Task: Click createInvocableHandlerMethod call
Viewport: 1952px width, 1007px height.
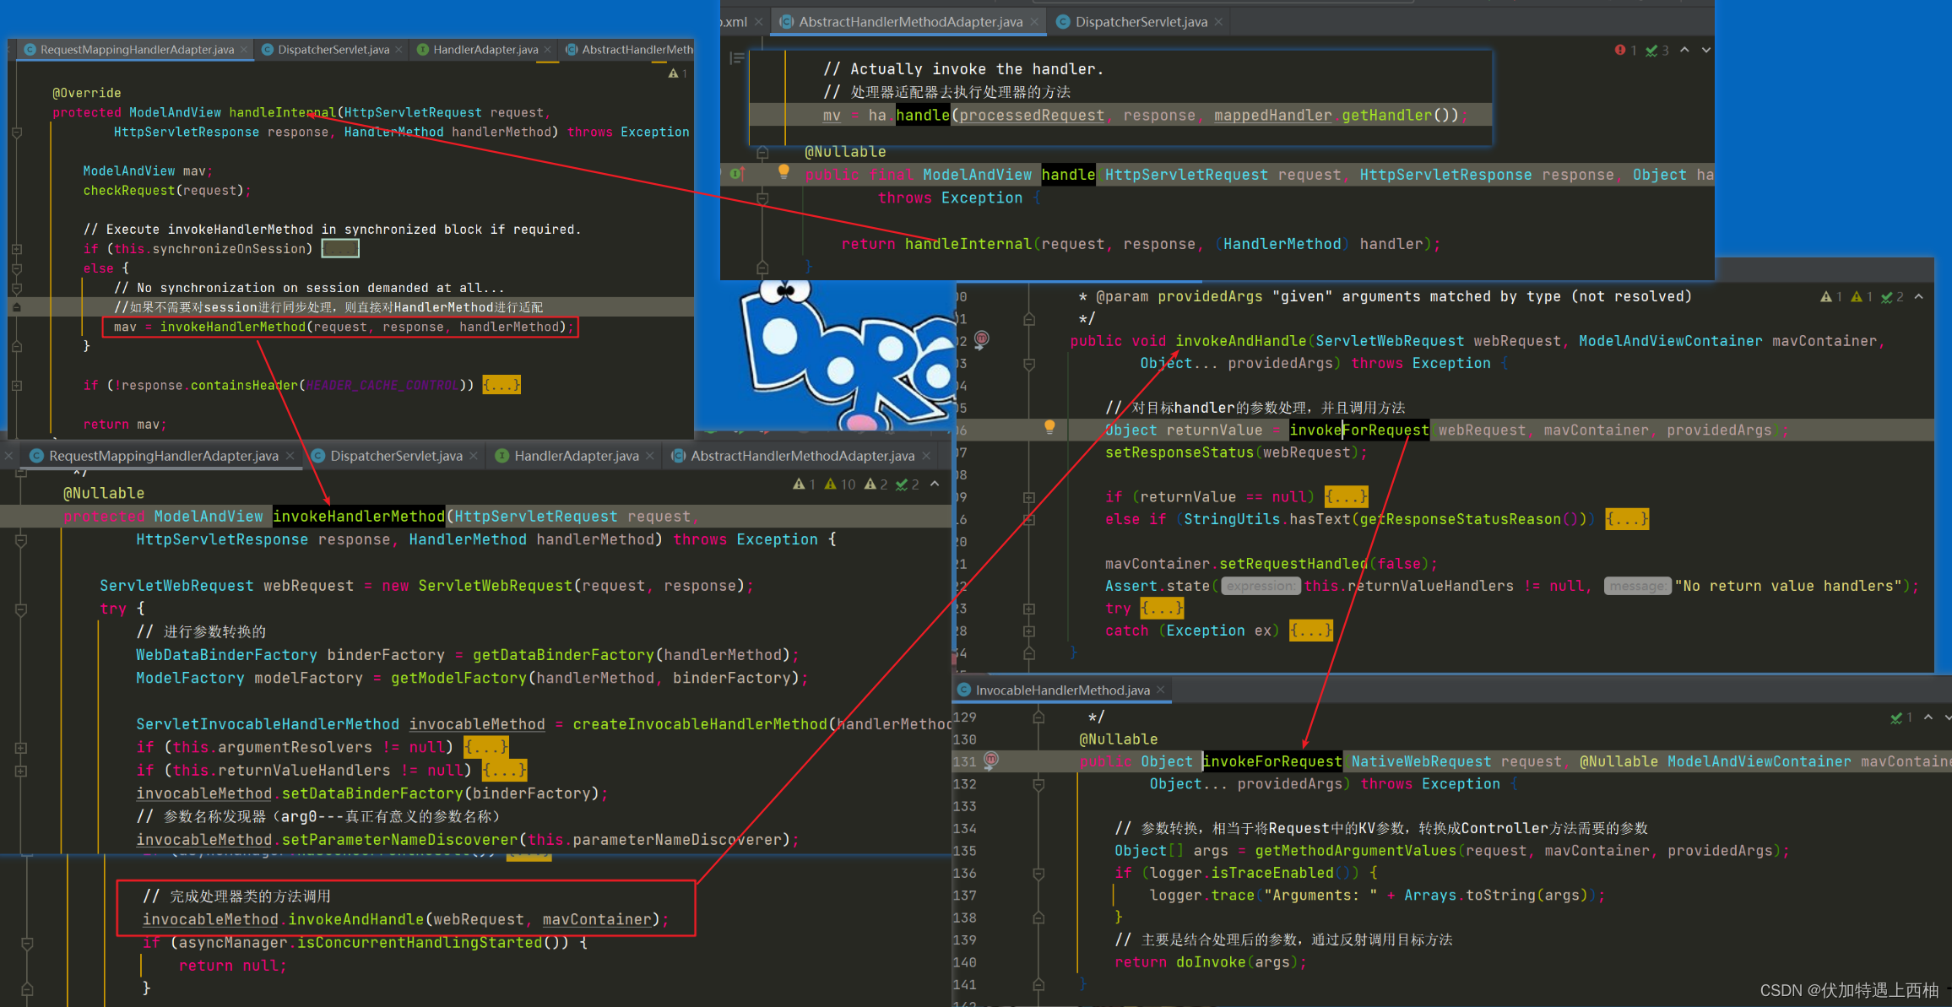Action: [x=700, y=724]
